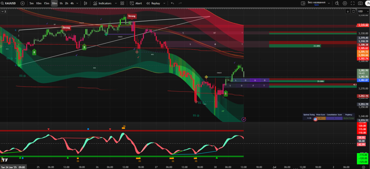Select the 30m timeframe
The height and width of the screenshot is (169, 370).
click(54, 3)
